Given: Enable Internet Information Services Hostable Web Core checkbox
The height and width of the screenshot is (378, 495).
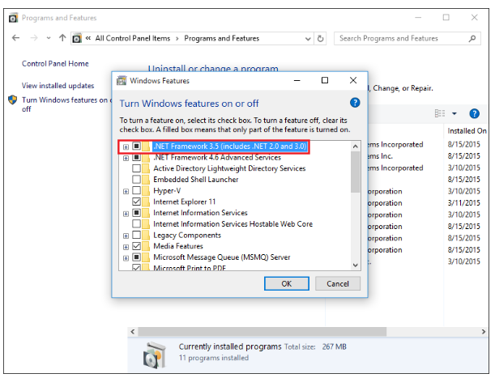Looking at the screenshot, I should tap(136, 223).
